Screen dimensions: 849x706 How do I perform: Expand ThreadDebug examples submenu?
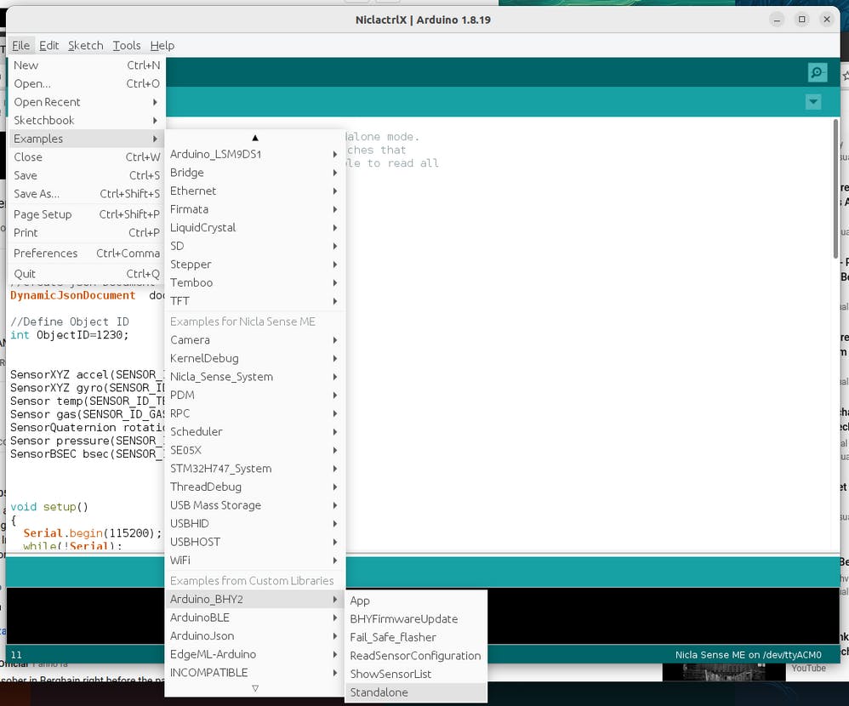(254, 487)
